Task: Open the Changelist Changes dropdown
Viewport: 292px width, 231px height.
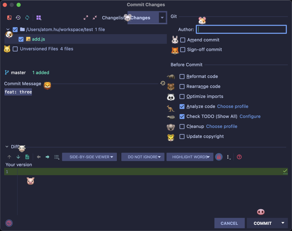Action: (147, 18)
